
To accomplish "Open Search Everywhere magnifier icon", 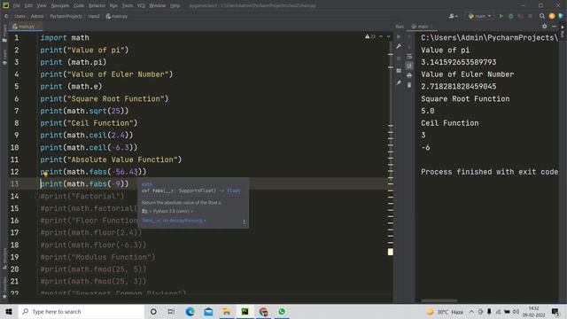I will pyautogui.click(x=541, y=16).
